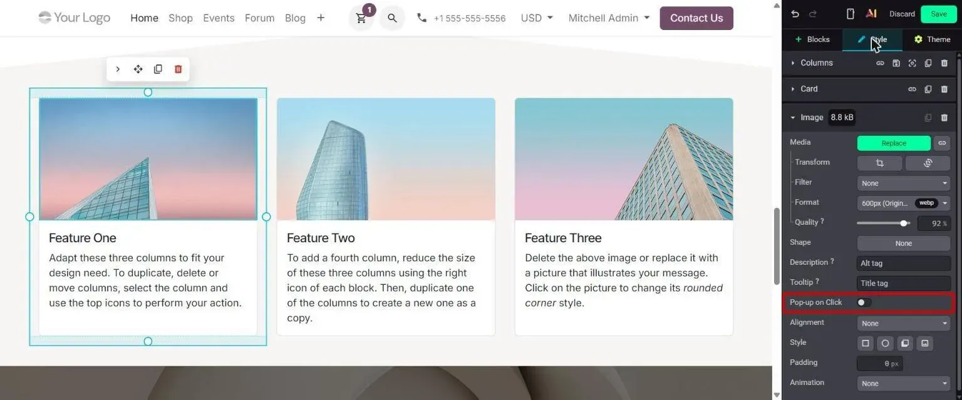Select the Feature Two building image

(386, 159)
